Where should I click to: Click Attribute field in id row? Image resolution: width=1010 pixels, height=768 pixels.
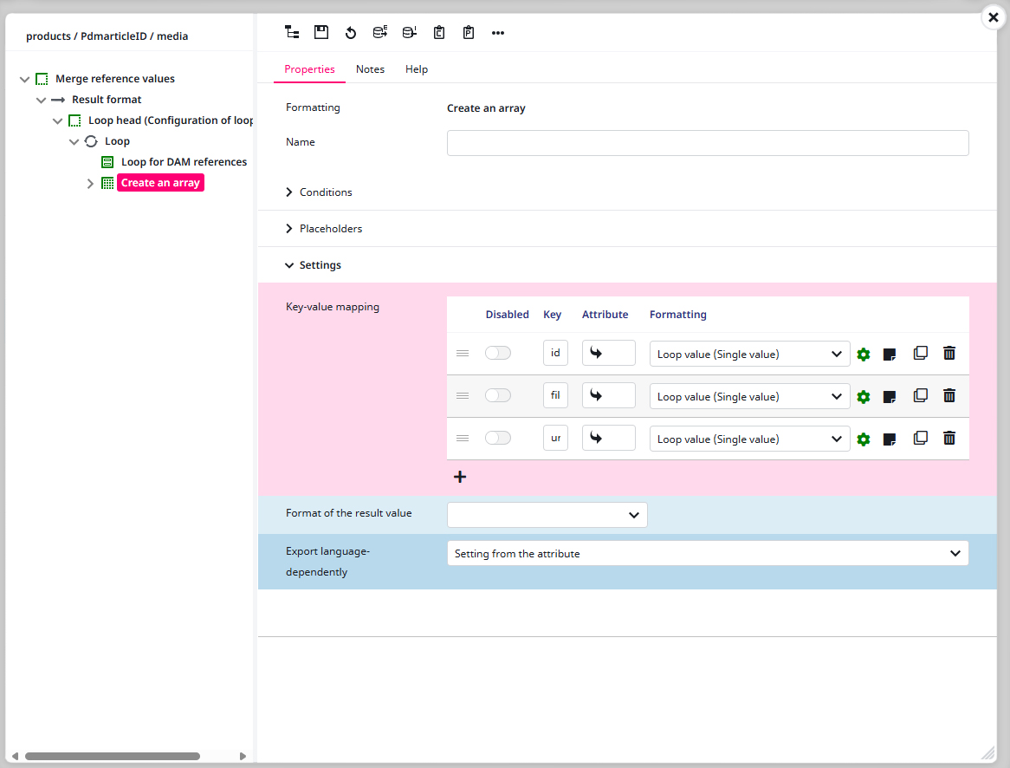(x=609, y=353)
